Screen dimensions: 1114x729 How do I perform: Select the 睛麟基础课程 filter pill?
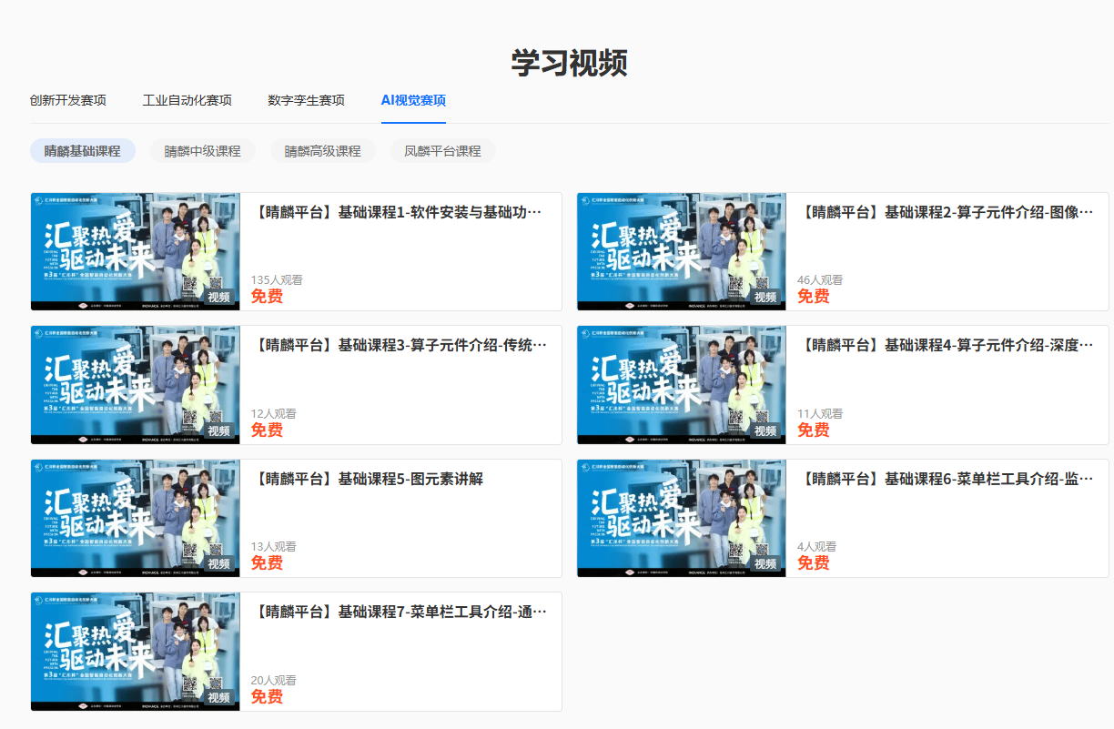coord(82,151)
